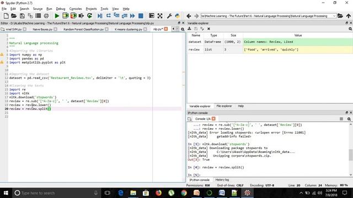Open the Run menu
353x198 pixels.
[49, 9]
